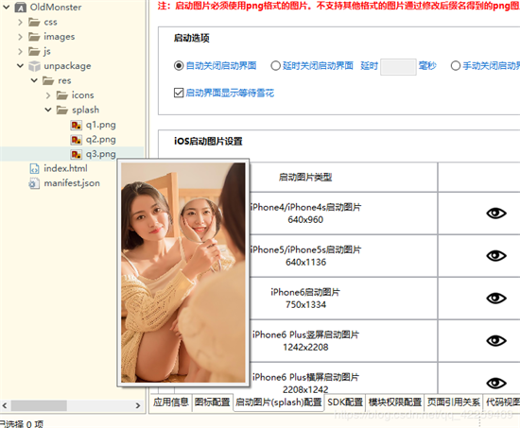The image size is (520, 428).
Task: Open the 启动图片(splash)配置 tab
Action: (x=279, y=402)
